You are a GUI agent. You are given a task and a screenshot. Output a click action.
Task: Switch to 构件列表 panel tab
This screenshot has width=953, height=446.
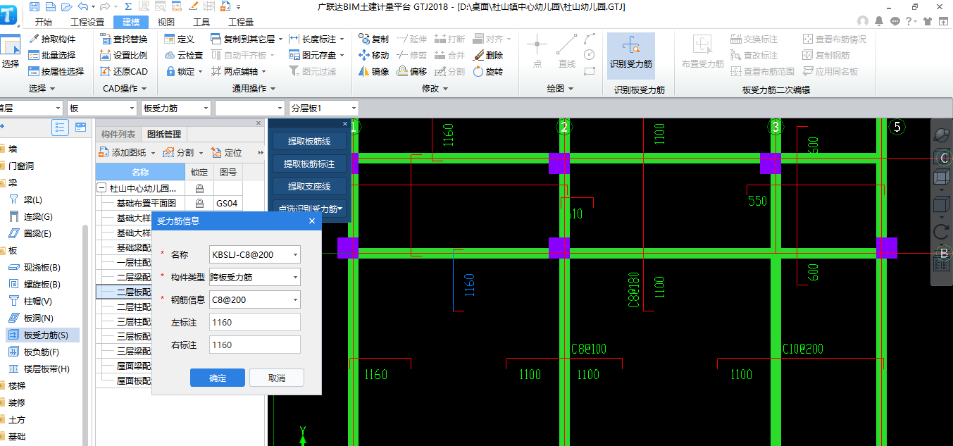pyautogui.click(x=118, y=135)
